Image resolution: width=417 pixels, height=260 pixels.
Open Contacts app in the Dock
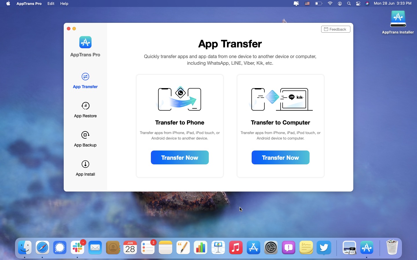click(113, 248)
